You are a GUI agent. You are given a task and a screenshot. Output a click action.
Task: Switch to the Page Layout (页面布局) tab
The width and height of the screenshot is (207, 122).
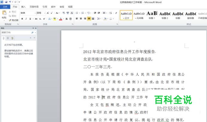(x=34, y=7)
